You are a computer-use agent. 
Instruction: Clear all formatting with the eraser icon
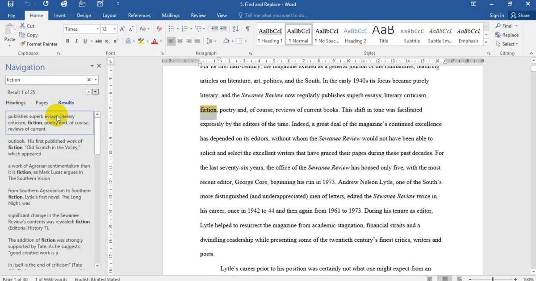coord(160,29)
